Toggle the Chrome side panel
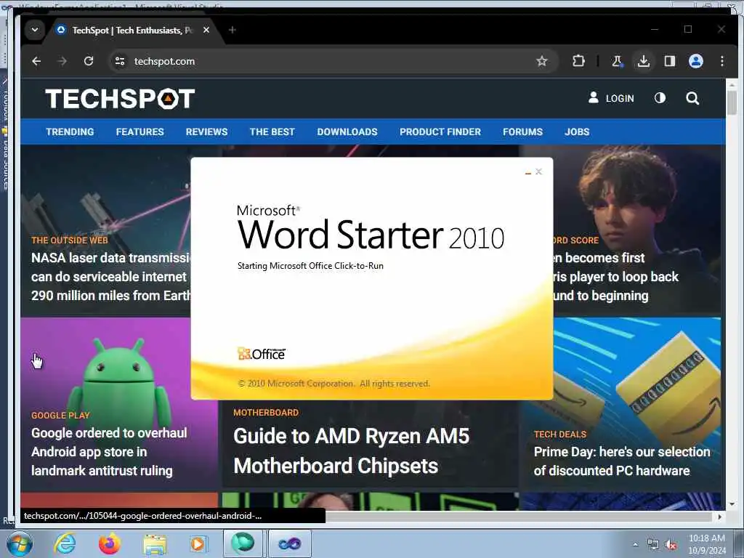Screen dimensions: 744x558 click(x=669, y=61)
